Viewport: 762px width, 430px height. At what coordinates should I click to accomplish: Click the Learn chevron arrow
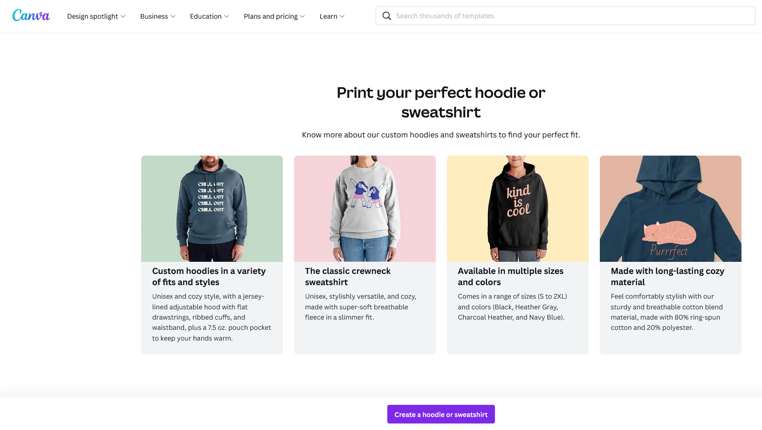[x=342, y=16]
